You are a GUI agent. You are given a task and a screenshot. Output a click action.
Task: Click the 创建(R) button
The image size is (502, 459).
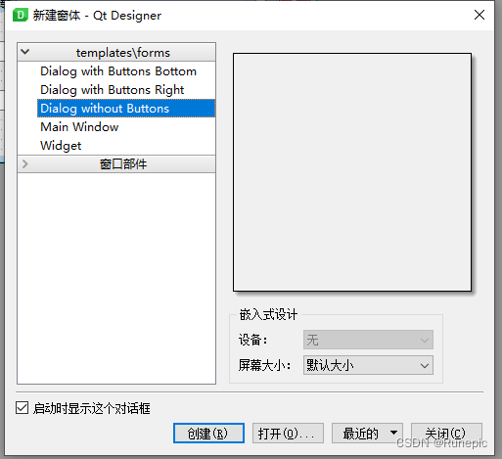[x=208, y=434]
